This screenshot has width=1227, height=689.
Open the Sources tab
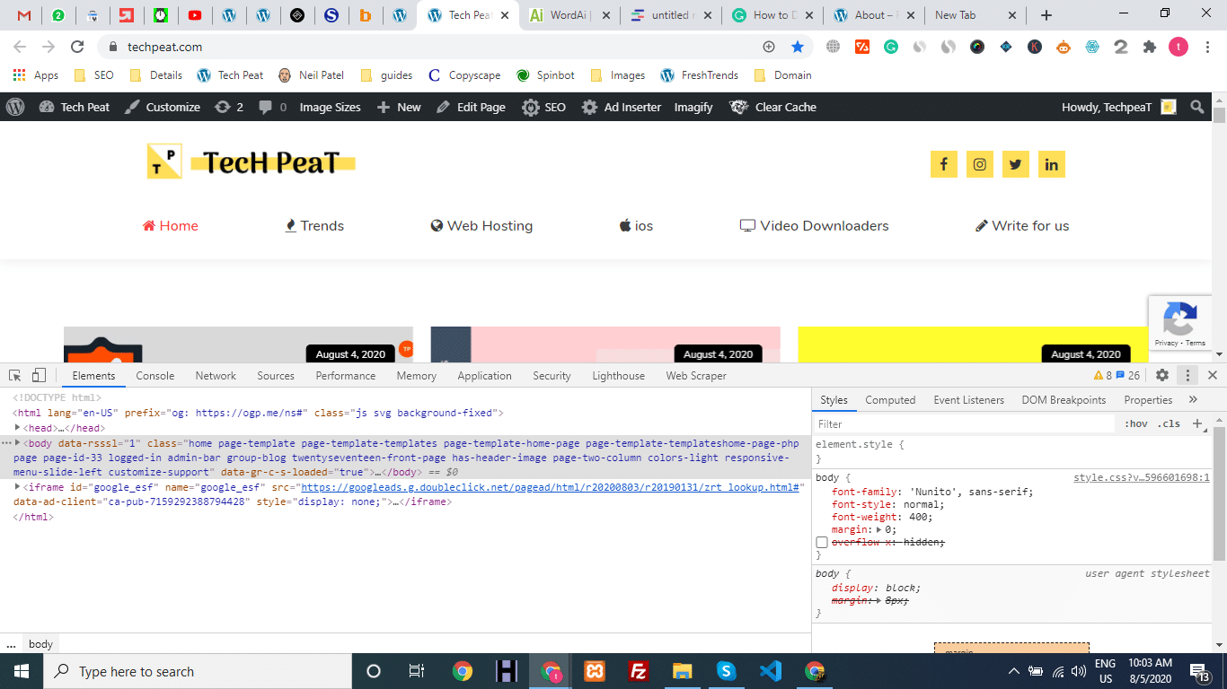pyautogui.click(x=276, y=375)
